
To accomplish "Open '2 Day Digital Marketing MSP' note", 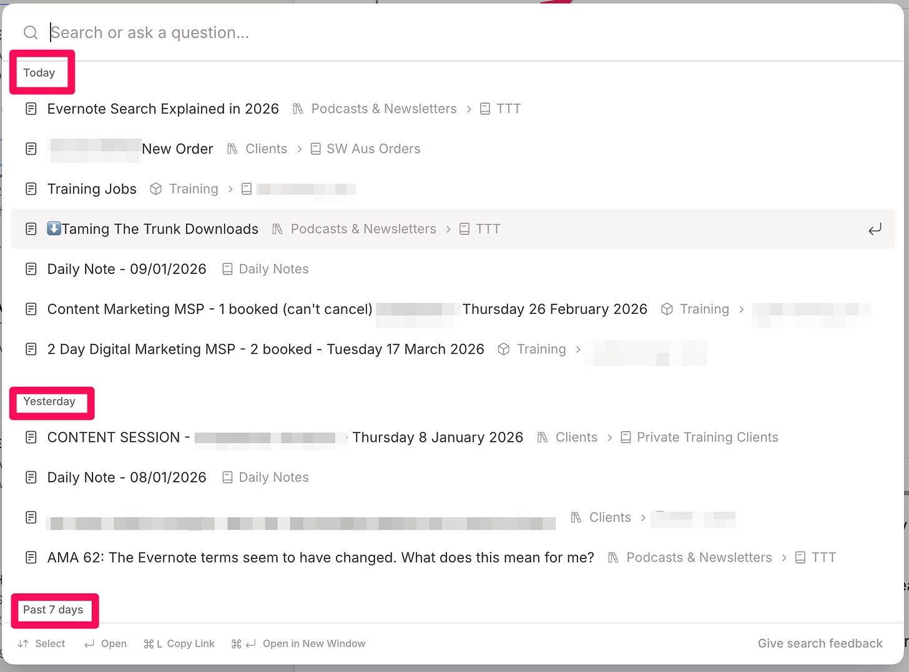I will point(265,349).
